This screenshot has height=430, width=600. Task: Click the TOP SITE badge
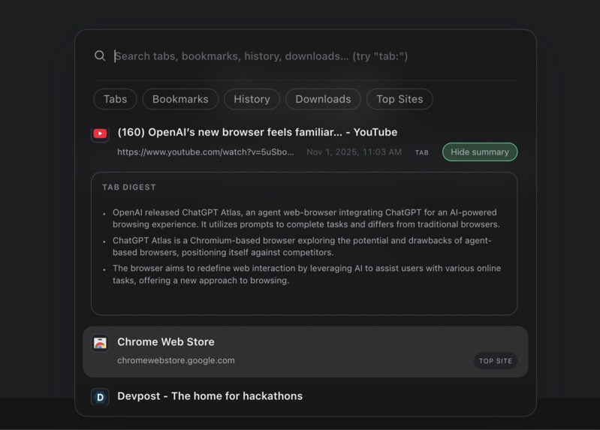pyautogui.click(x=496, y=361)
